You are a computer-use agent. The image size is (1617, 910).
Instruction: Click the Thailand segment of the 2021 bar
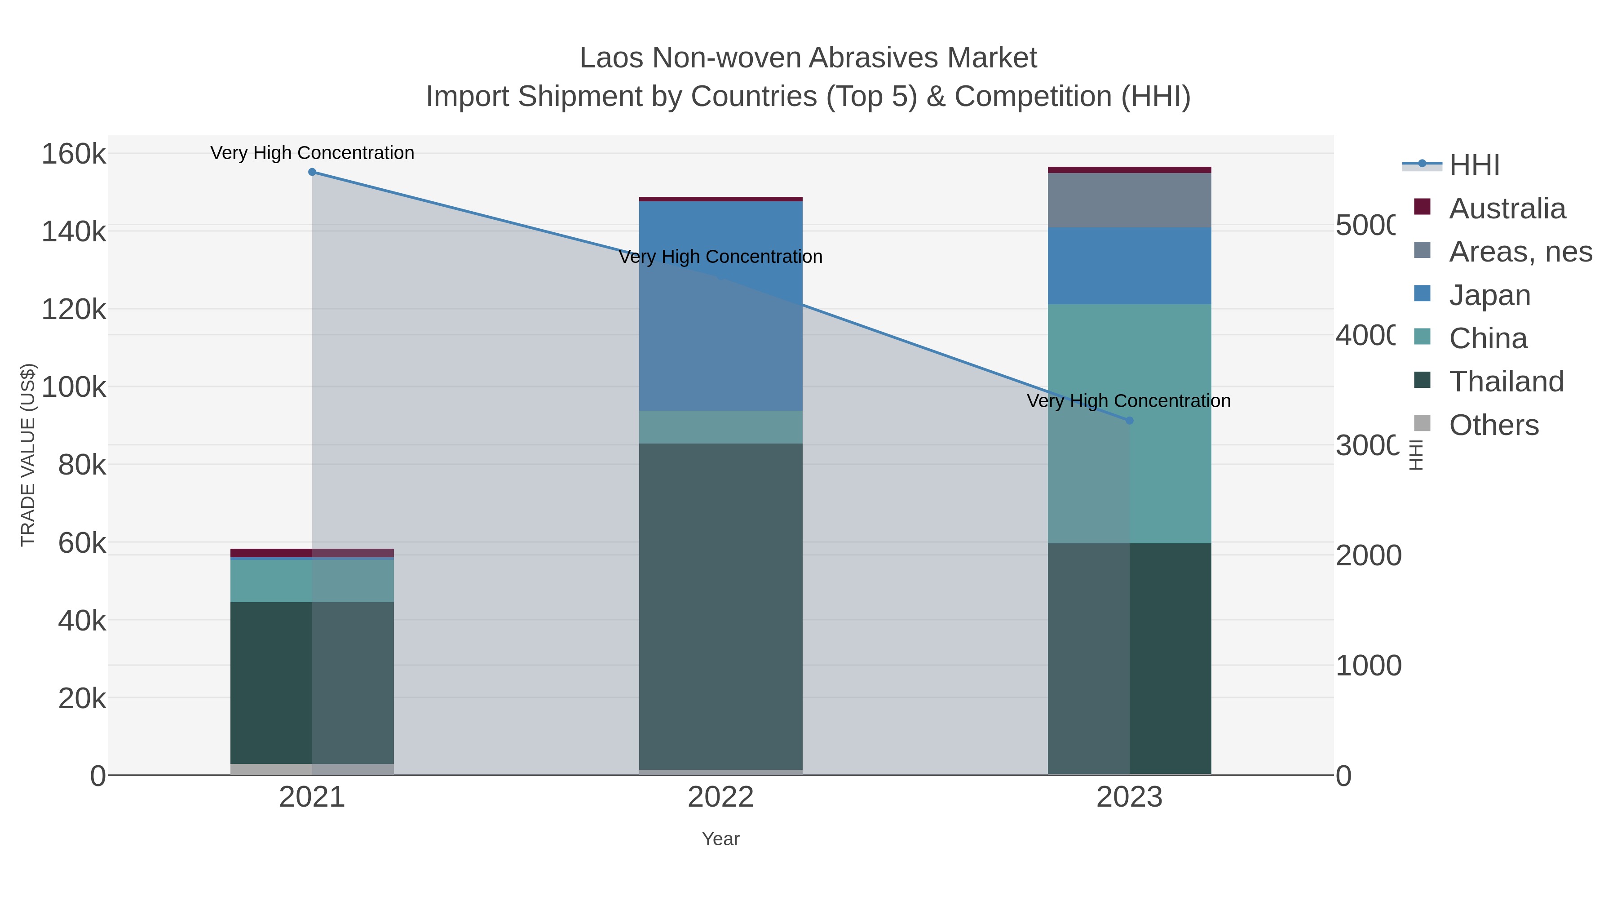(x=312, y=683)
